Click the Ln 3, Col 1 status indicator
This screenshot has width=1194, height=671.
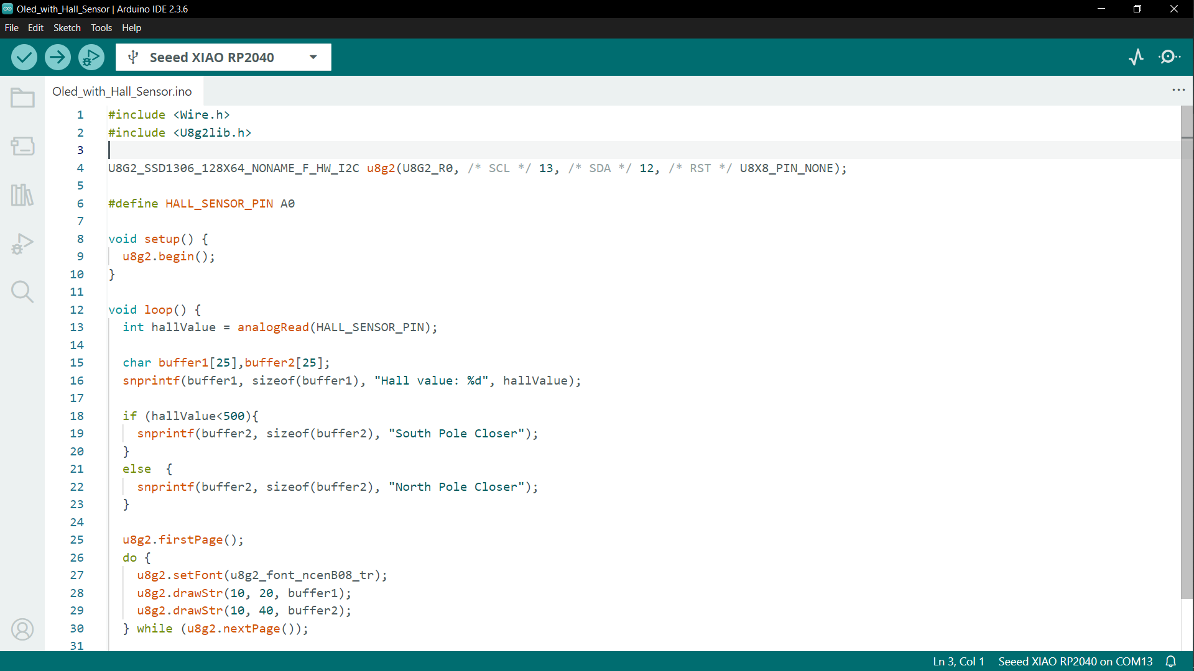(x=958, y=662)
